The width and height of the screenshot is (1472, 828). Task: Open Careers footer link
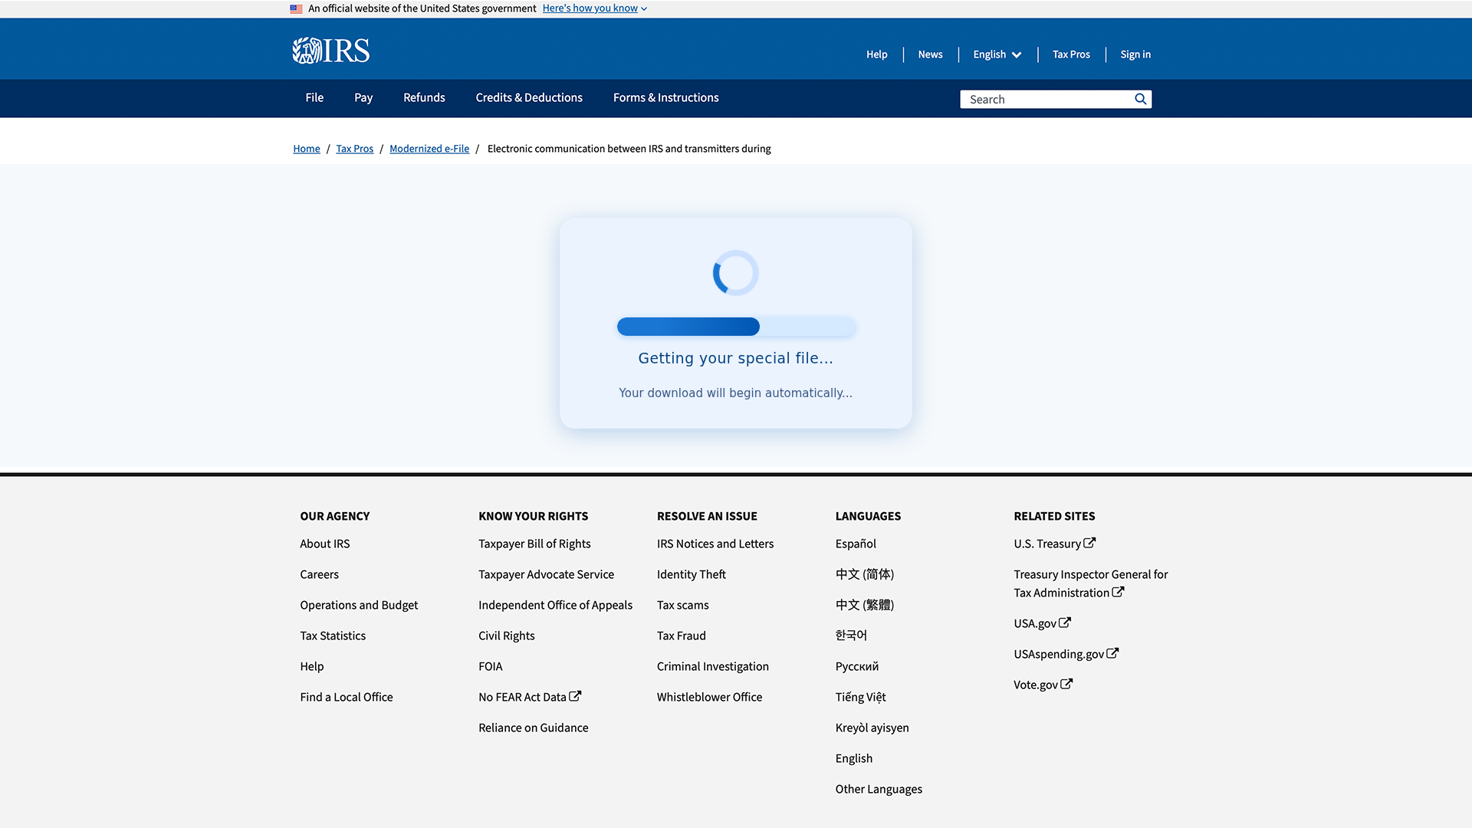(319, 574)
